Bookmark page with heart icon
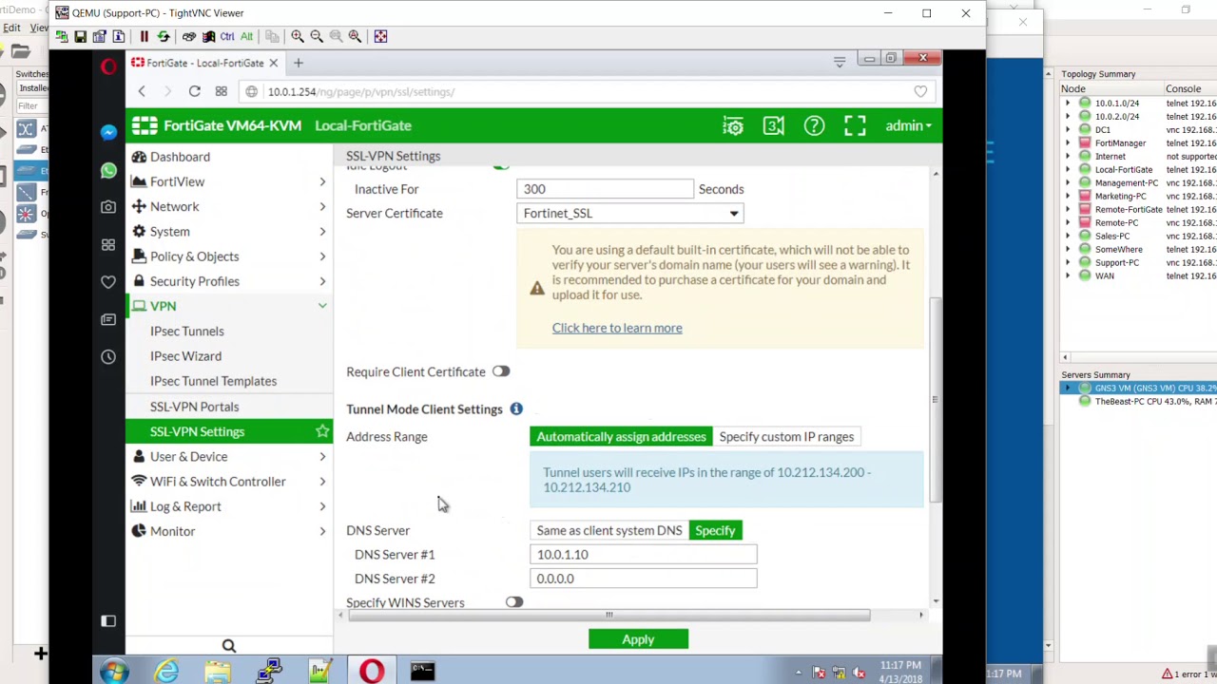The width and height of the screenshot is (1217, 684). click(x=920, y=91)
